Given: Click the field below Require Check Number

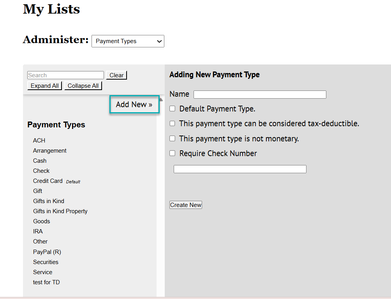Looking at the screenshot, I should [x=240, y=169].
